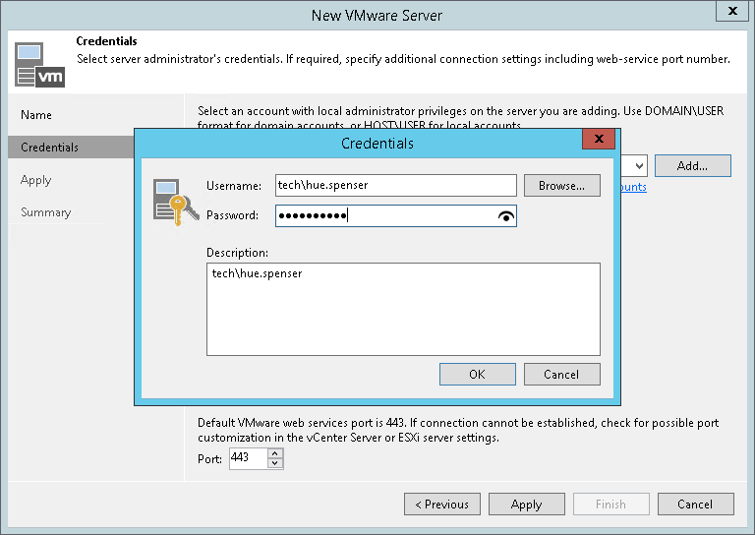Click the Add... credentials button
The width and height of the screenshot is (755, 535).
692,165
